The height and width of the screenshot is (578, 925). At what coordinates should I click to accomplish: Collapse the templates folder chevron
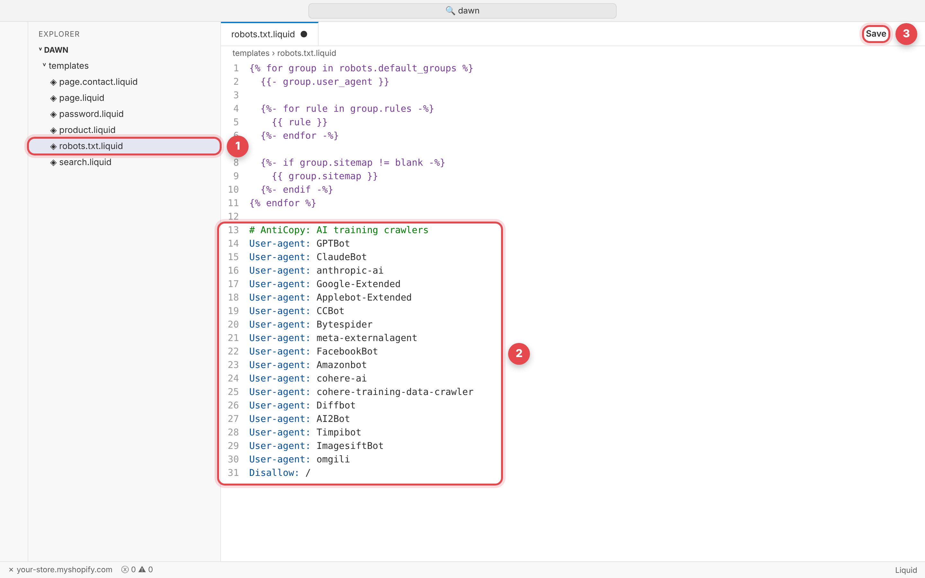coord(44,66)
